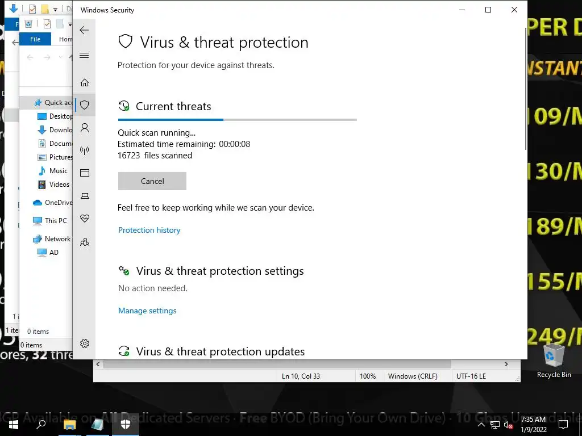The width and height of the screenshot is (582, 436).
Task: Open the Home section in Windows Security
Action: pyautogui.click(x=85, y=82)
